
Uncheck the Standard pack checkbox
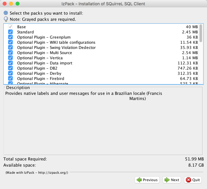pyautogui.click(x=10, y=32)
